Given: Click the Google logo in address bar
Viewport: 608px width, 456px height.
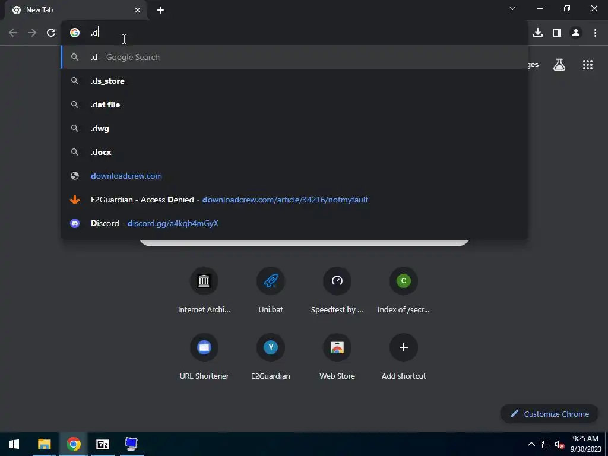Looking at the screenshot, I should point(75,33).
